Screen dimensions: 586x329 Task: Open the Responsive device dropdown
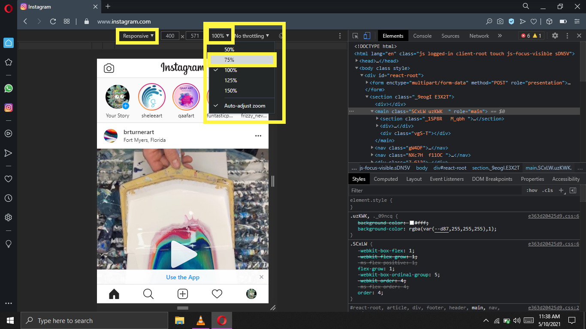138,36
